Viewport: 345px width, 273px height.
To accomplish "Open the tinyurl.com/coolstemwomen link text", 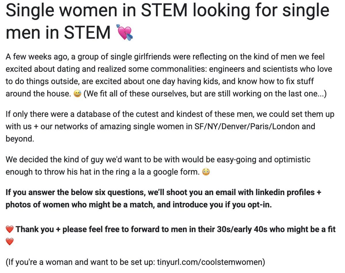I will pos(210,262).
